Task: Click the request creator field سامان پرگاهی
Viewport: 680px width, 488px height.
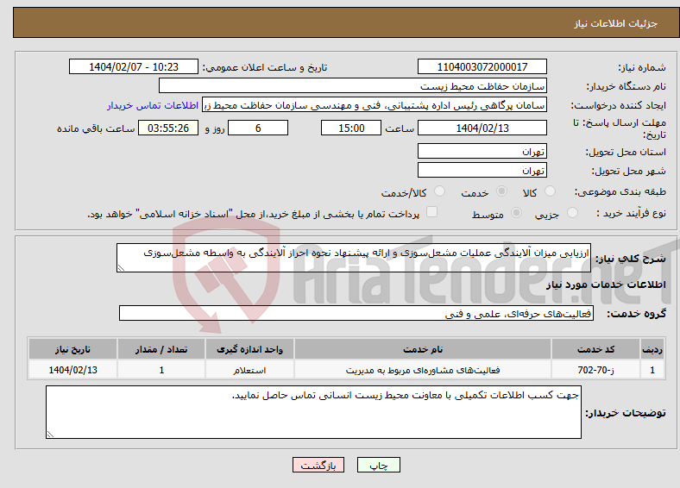Action: click(375, 105)
